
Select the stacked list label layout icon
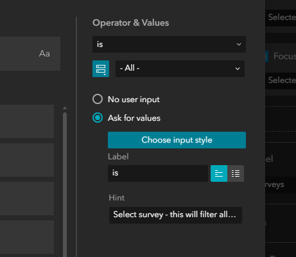tap(236, 173)
